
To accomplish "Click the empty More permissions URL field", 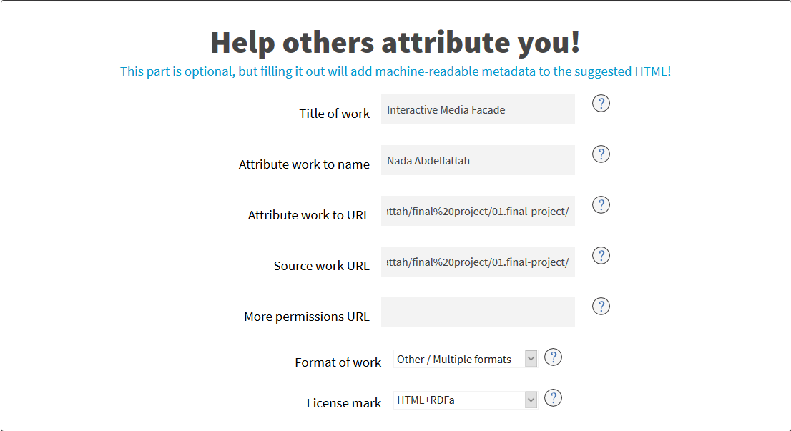I will coord(478,313).
